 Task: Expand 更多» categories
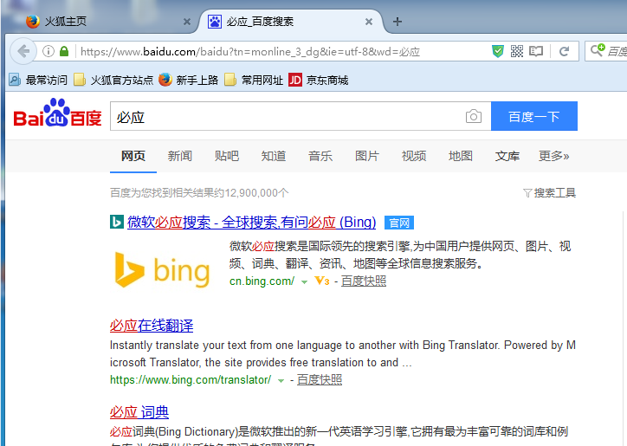pyautogui.click(x=554, y=156)
